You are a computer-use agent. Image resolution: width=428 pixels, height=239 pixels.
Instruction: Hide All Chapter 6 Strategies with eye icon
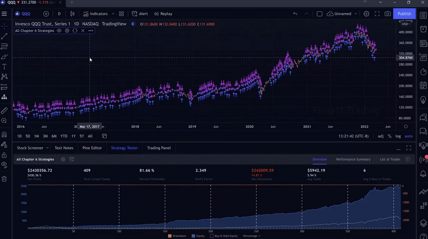coord(59,31)
